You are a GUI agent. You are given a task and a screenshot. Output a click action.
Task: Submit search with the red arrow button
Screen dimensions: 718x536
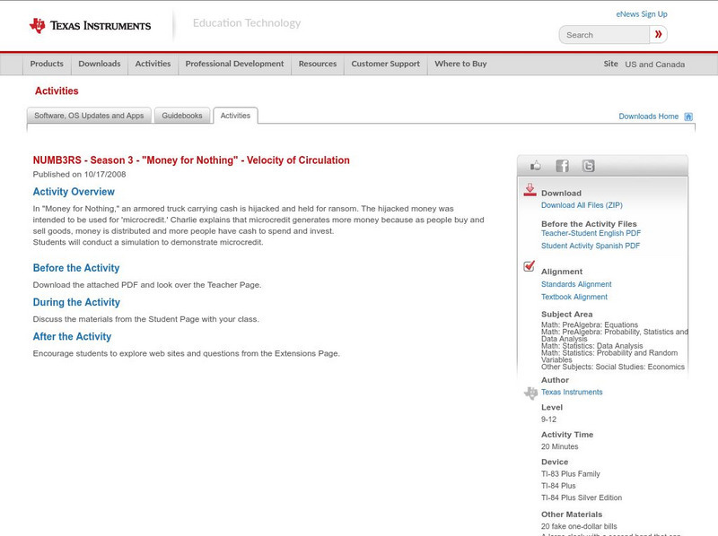659,34
